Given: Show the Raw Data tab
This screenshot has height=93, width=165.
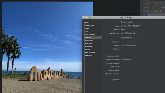Looking at the screenshot, I should pyautogui.click(x=93, y=56).
